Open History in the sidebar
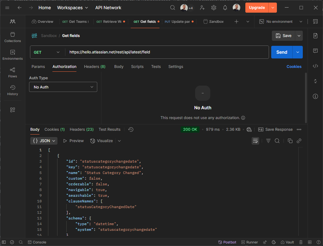The image size is (323, 246). pyautogui.click(x=13, y=90)
